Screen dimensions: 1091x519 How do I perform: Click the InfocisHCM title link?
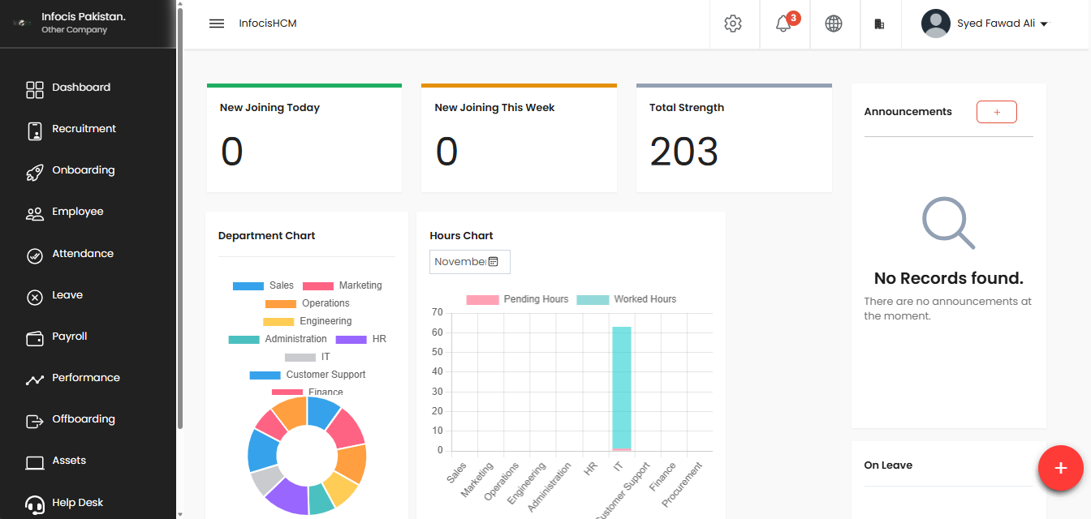(x=268, y=24)
